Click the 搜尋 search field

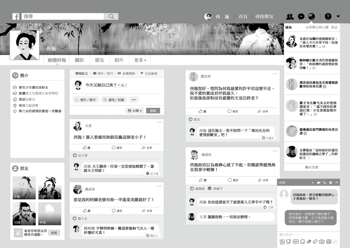click(63, 16)
